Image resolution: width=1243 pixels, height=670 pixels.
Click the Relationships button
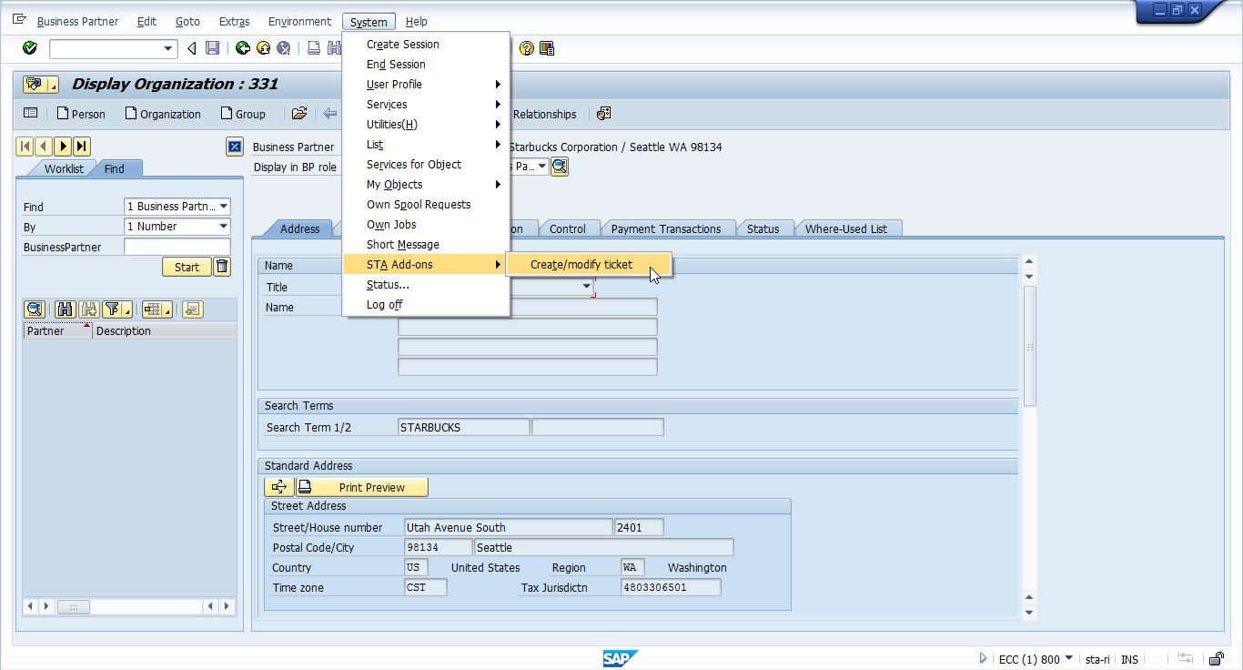(544, 114)
